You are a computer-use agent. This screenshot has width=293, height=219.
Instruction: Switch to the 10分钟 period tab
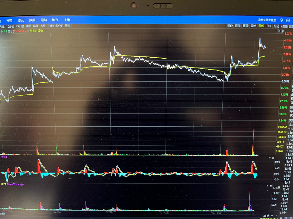coord(10,27)
